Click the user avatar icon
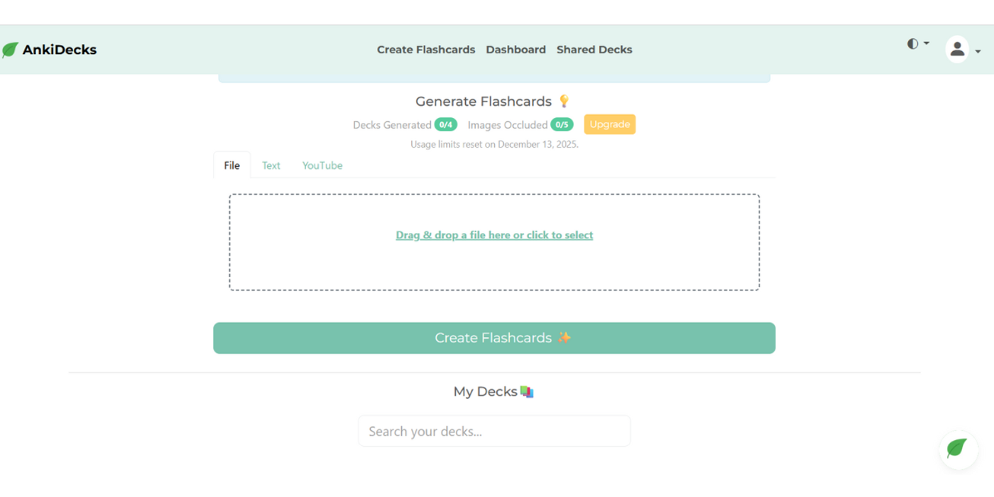The height and width of the screenshot is (497, 994). coord(957,49)
